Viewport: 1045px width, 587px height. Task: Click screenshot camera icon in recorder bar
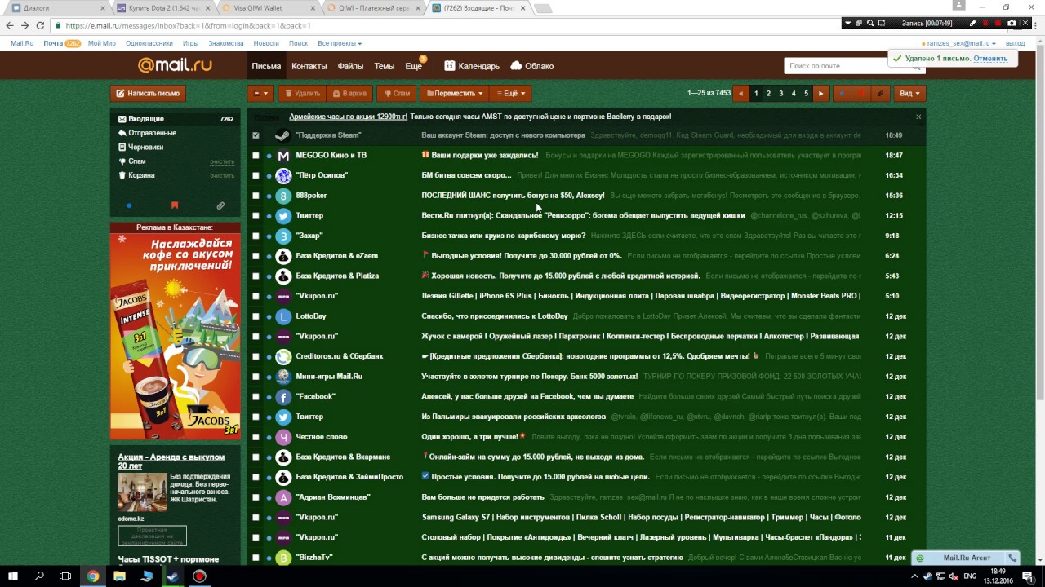1012,23
